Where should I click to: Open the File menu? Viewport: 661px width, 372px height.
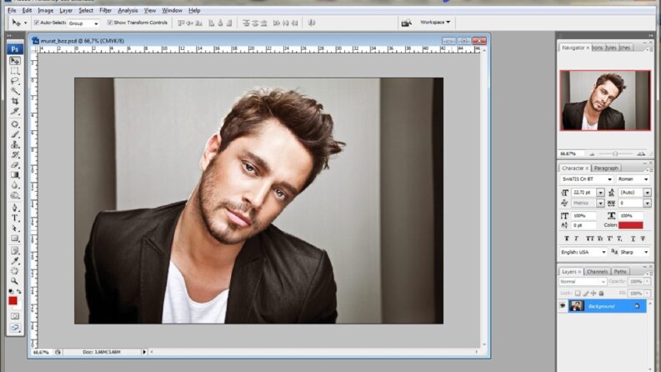[x=12, y=10]
